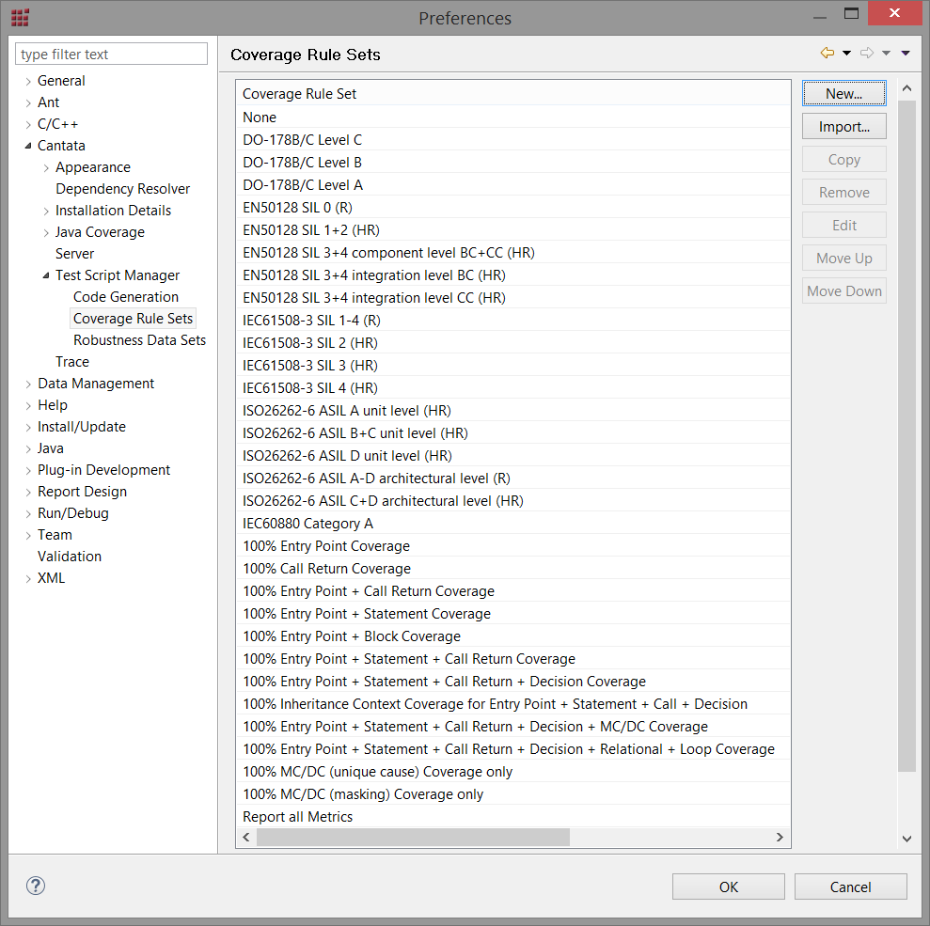Open the Robustness Data Sets page
The width and height of the screenshot is (930, 926).
point(139,340)
